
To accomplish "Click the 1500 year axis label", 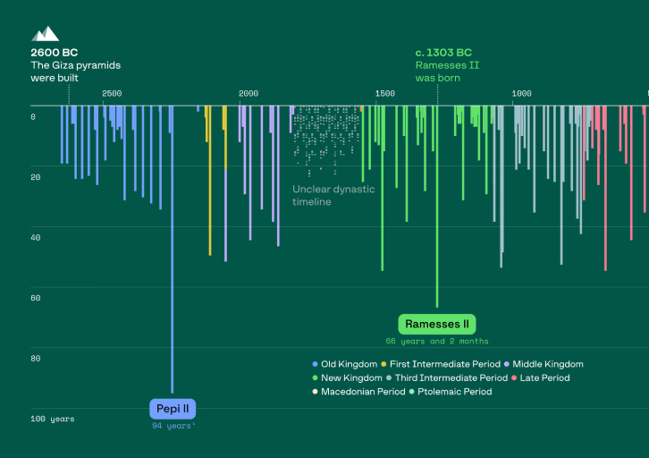I will pos(385,94).
